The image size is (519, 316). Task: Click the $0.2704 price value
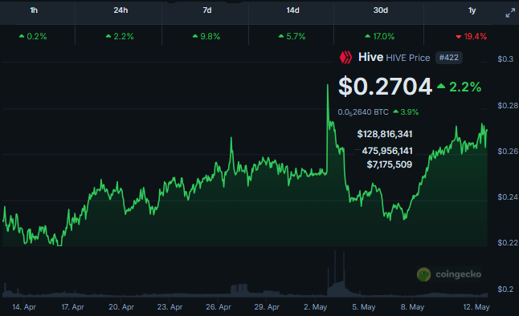point(385,87)
